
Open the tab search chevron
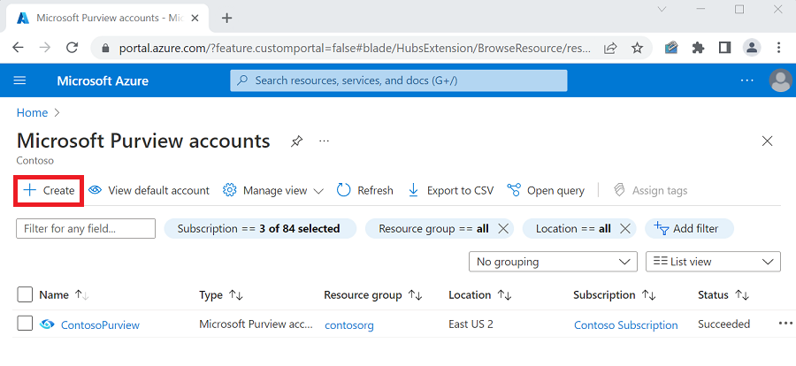[x=662, y=9]
